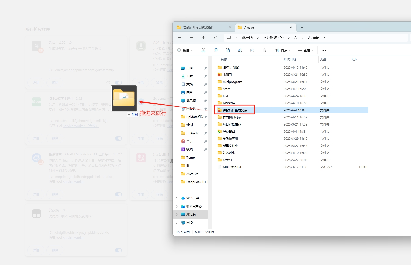This screenshot has width=411, height=265.
Task: Open the three-dots more options menu
Action: tap(323, 50)
